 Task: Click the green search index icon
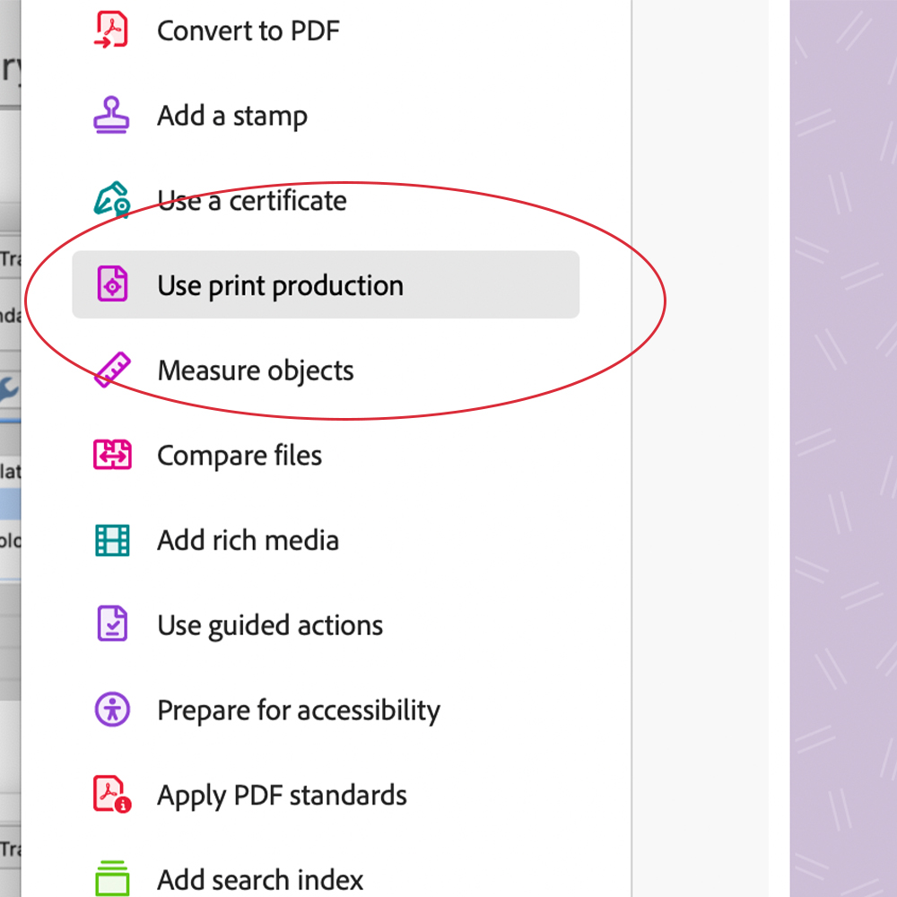click(x=112, y=878)
